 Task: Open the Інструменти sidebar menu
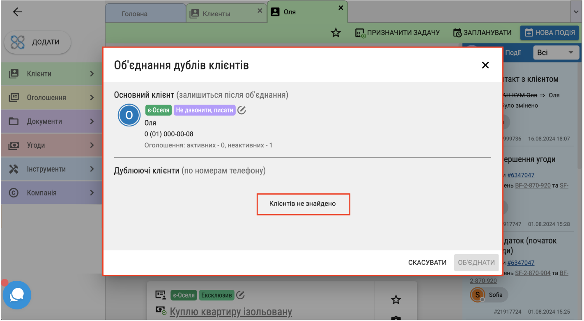click(x=51, y=169)
